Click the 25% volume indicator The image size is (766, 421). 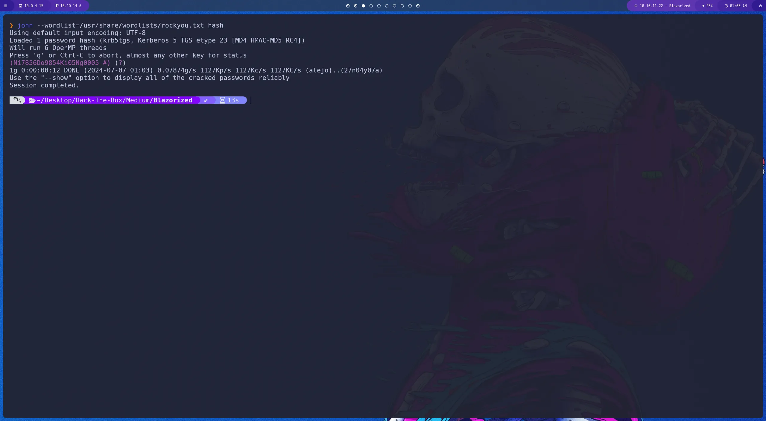pyautogui.click(x=707, y=6)
